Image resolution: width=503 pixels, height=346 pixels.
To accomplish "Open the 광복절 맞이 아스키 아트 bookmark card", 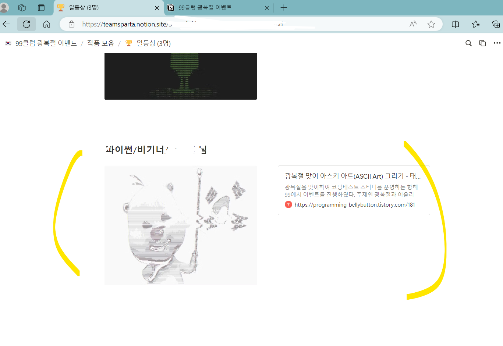I will click(x=354, y=190).
